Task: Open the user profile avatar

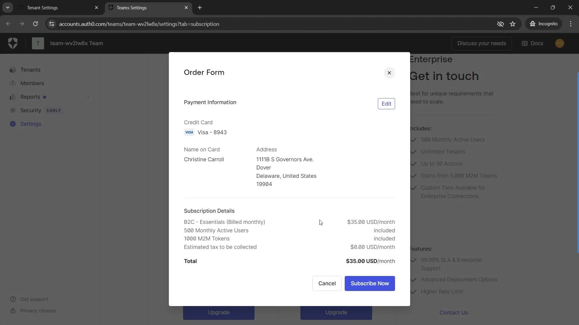Action: [x=560, y=43]
